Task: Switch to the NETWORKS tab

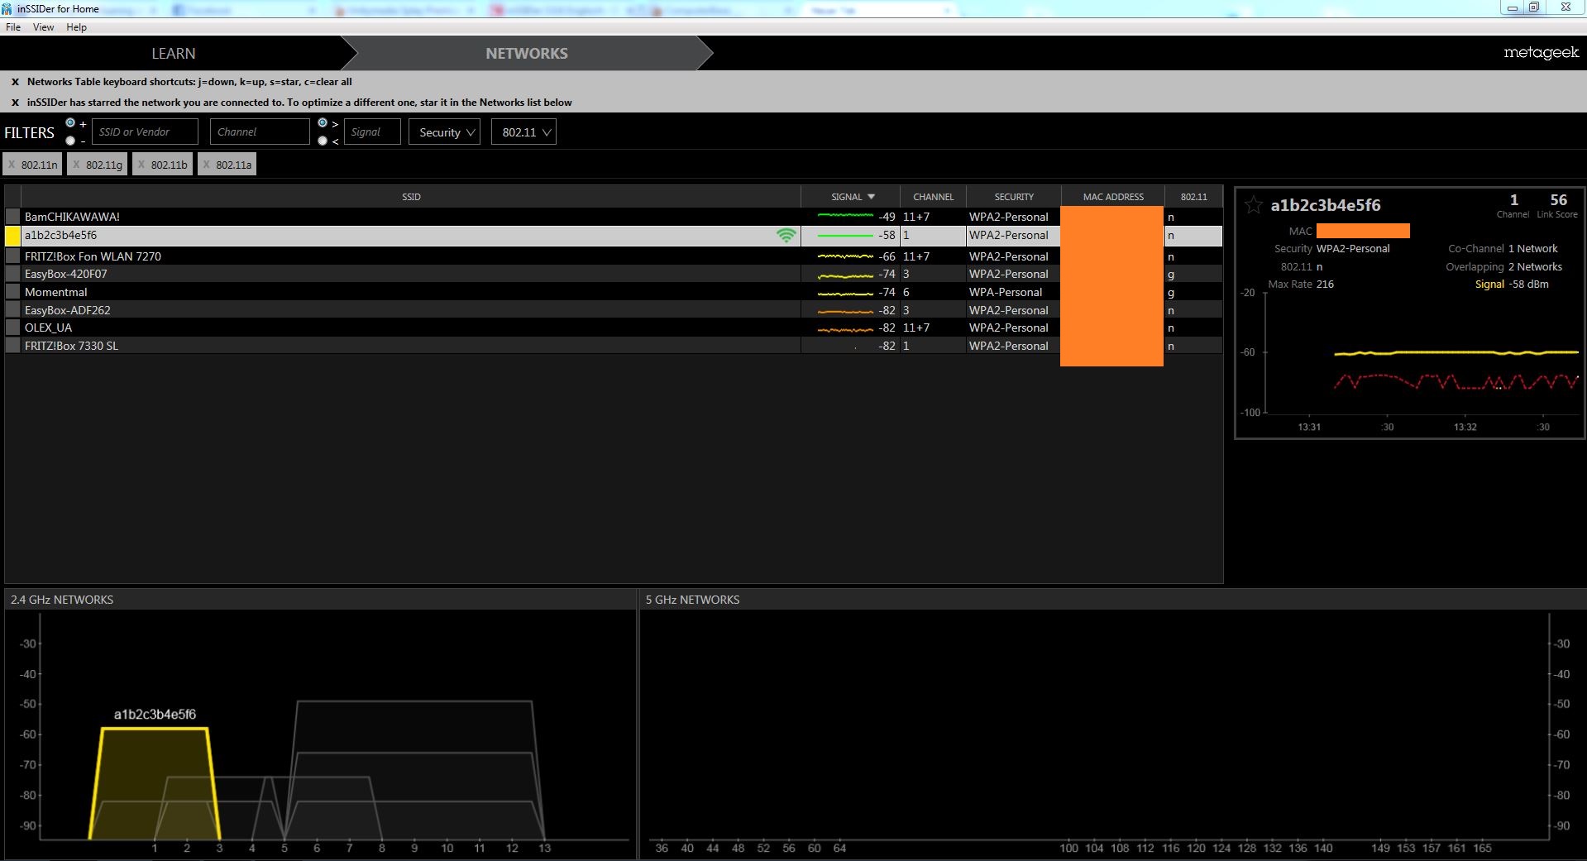Action: pyautogui.click(x=527, y=53)
